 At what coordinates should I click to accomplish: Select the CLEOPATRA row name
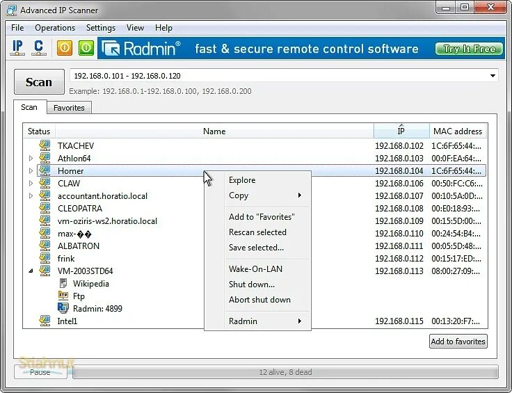click(80, 208)
